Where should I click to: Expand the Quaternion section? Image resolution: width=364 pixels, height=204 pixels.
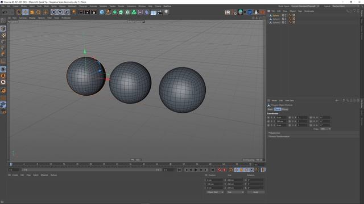click(x=275, y=133)
